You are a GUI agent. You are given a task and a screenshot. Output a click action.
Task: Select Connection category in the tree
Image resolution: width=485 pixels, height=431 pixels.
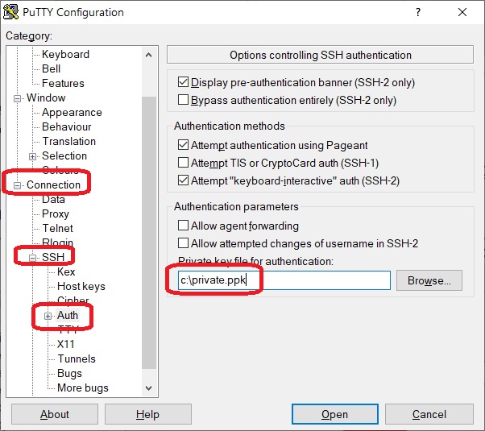53,184
